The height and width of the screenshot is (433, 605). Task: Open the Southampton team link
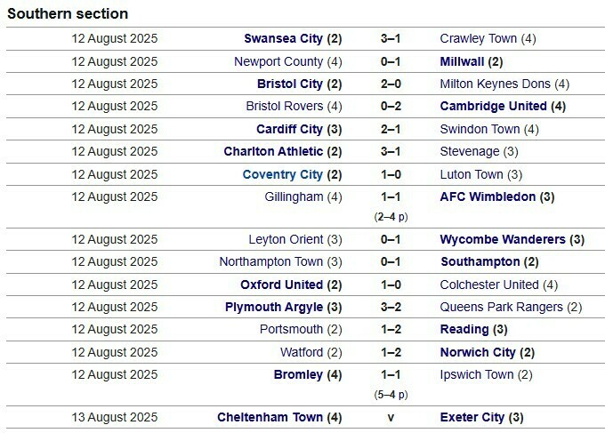tap(480, 261)
